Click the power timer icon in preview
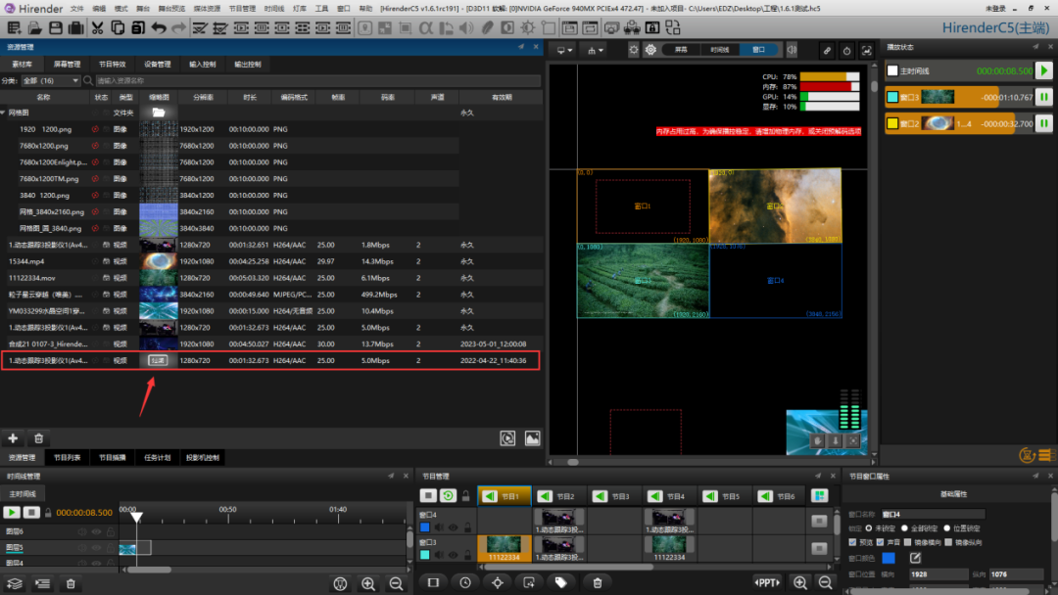This screenshot has width=1058, height=595. tap(846, 51)
